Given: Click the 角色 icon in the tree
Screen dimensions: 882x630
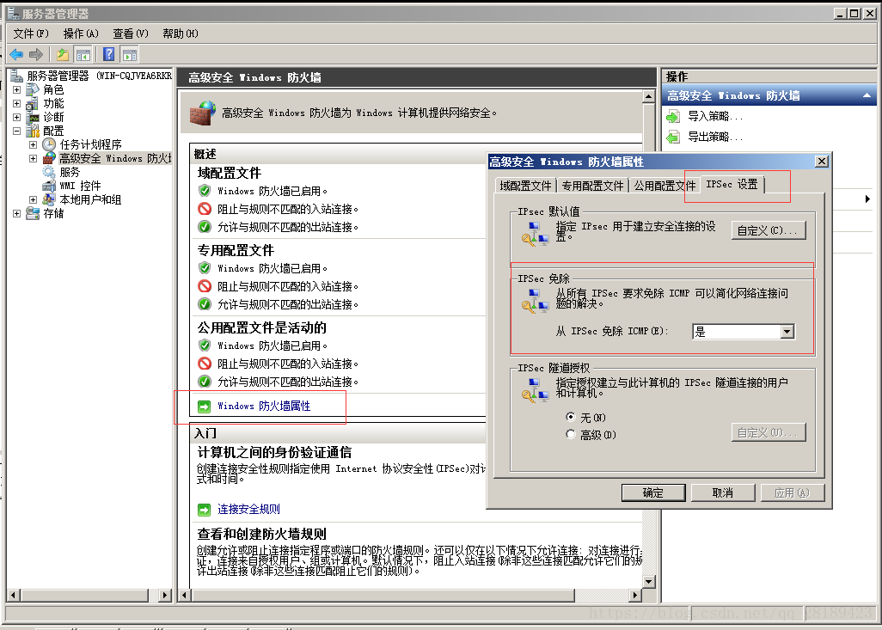Looking at the screenshot, I should pyautogui.click(x=33, y=89).
